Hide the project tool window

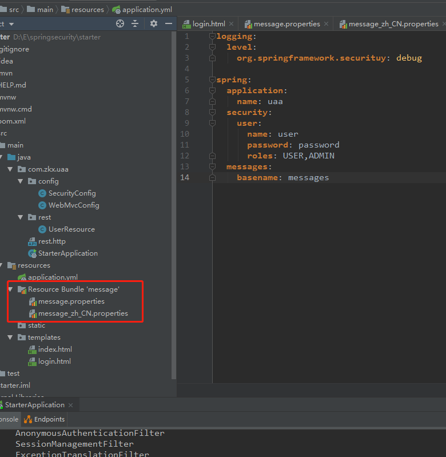168,23
